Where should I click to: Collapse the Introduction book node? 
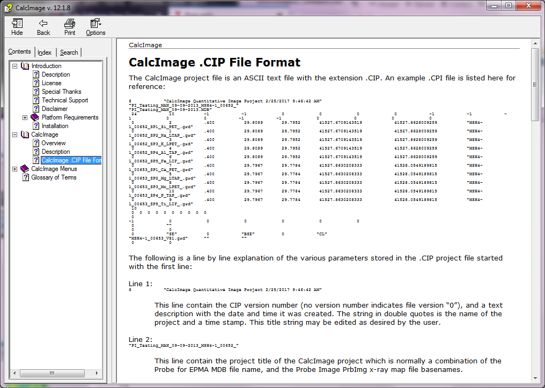(x=14, y=66)
